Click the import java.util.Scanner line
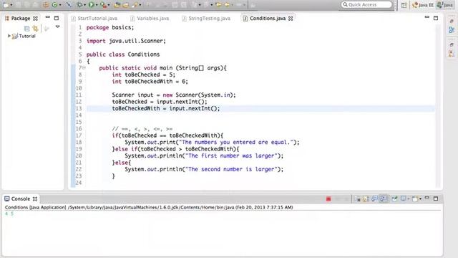This screenshot has height=258, width=458. (126, 41)
